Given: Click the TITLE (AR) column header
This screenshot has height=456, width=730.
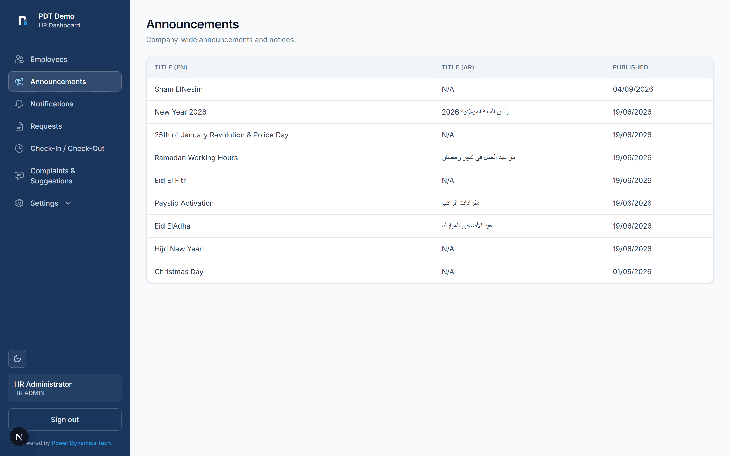Looking at the screenshot, I should pyautogui.click(x=458, y=67).
